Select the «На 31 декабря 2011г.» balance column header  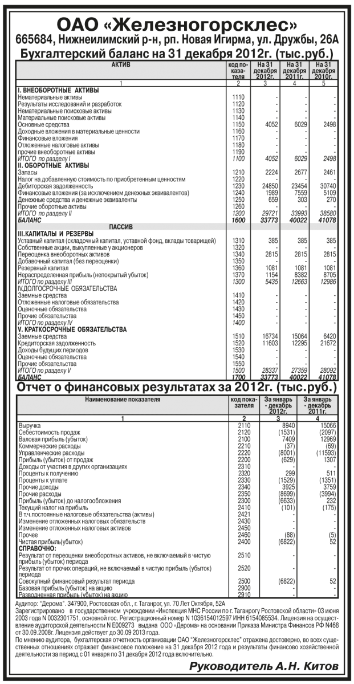(295, 71)
